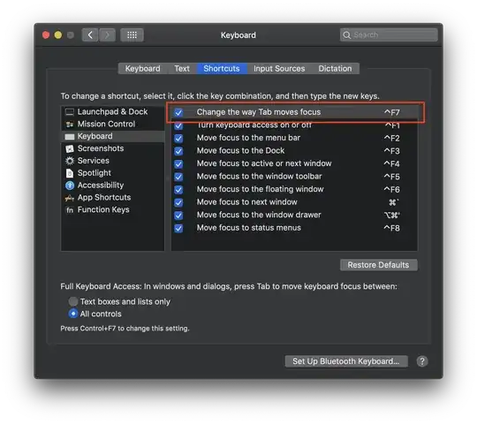Viewport: 477px width, 424px height.
Task: Uncheck Turn keyboard access on or off
Action: pos(178,125)
